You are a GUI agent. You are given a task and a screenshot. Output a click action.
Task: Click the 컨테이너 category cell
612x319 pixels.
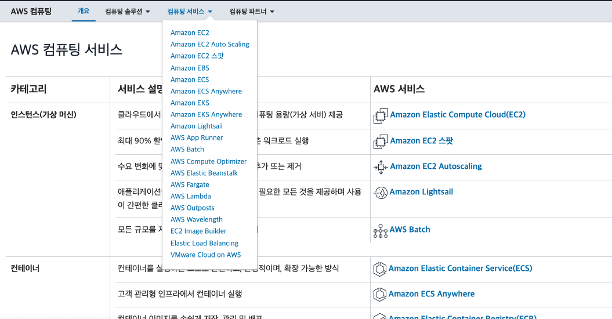25,269
